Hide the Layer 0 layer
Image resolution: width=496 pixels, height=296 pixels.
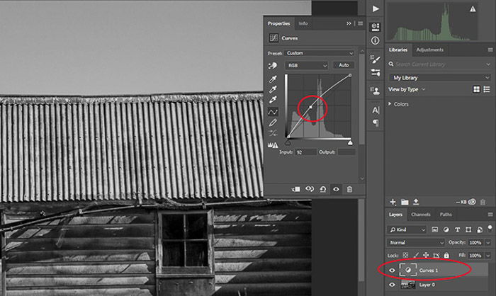[392, 285]
